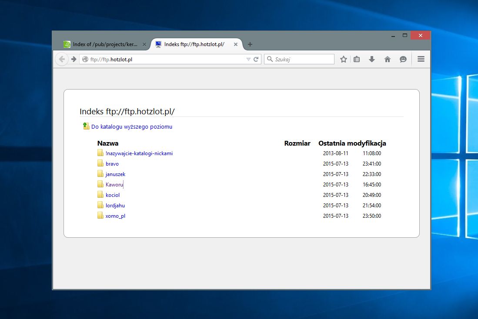Open the 'januszek' directory link
This screenshot has height=319, width=478.
[115, 174]
